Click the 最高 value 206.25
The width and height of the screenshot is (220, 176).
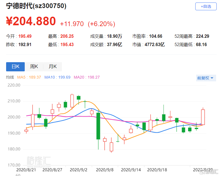click(x=67, y=36)
